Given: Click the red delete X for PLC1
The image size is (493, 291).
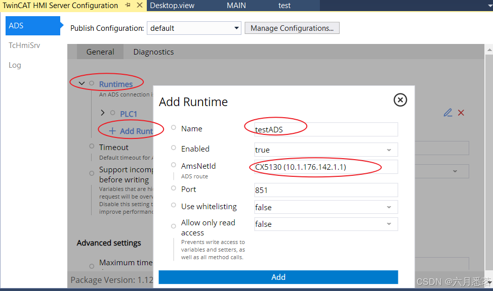Looking at the screenshot, I should tap(461, 112).
